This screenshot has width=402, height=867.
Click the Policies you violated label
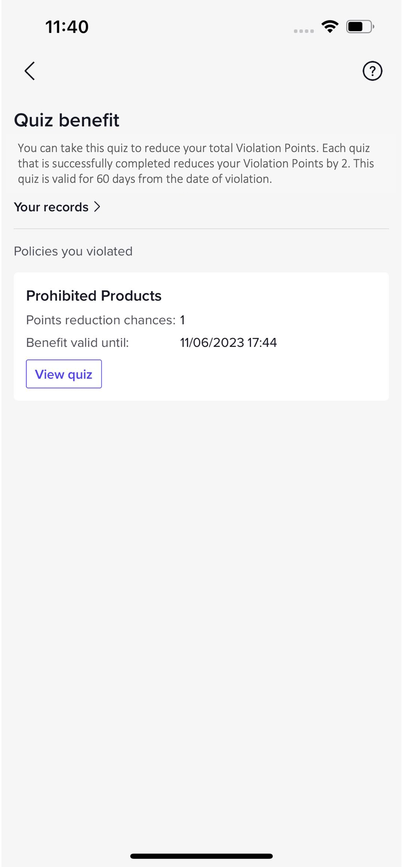click(x=73, y=251)
